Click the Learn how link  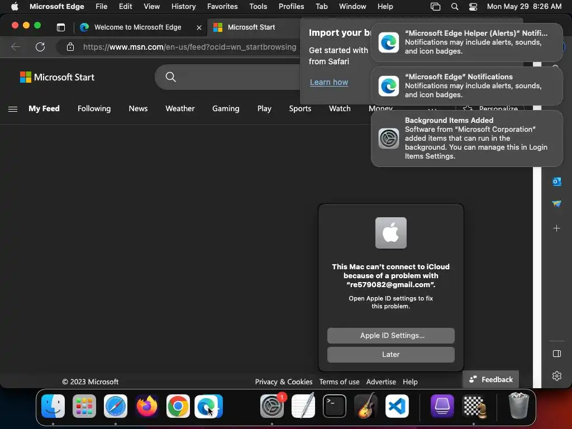328,82
